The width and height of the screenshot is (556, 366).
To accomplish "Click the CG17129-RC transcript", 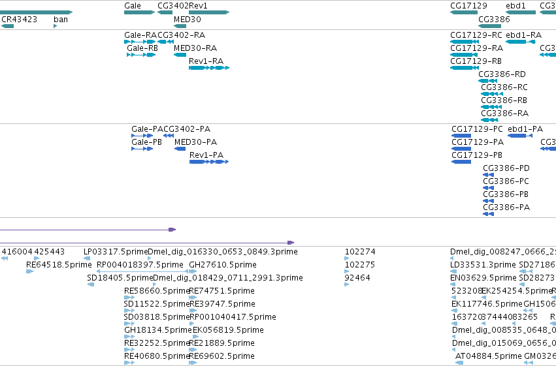I will pos(465,42).
